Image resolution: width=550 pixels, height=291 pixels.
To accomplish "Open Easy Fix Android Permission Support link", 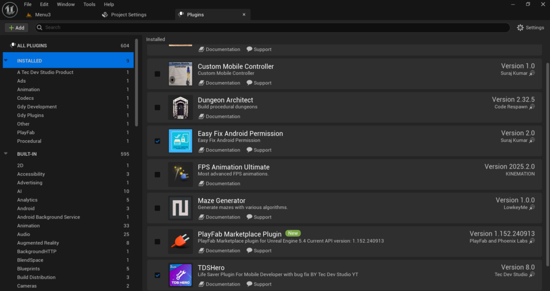I will coord(259,150).
